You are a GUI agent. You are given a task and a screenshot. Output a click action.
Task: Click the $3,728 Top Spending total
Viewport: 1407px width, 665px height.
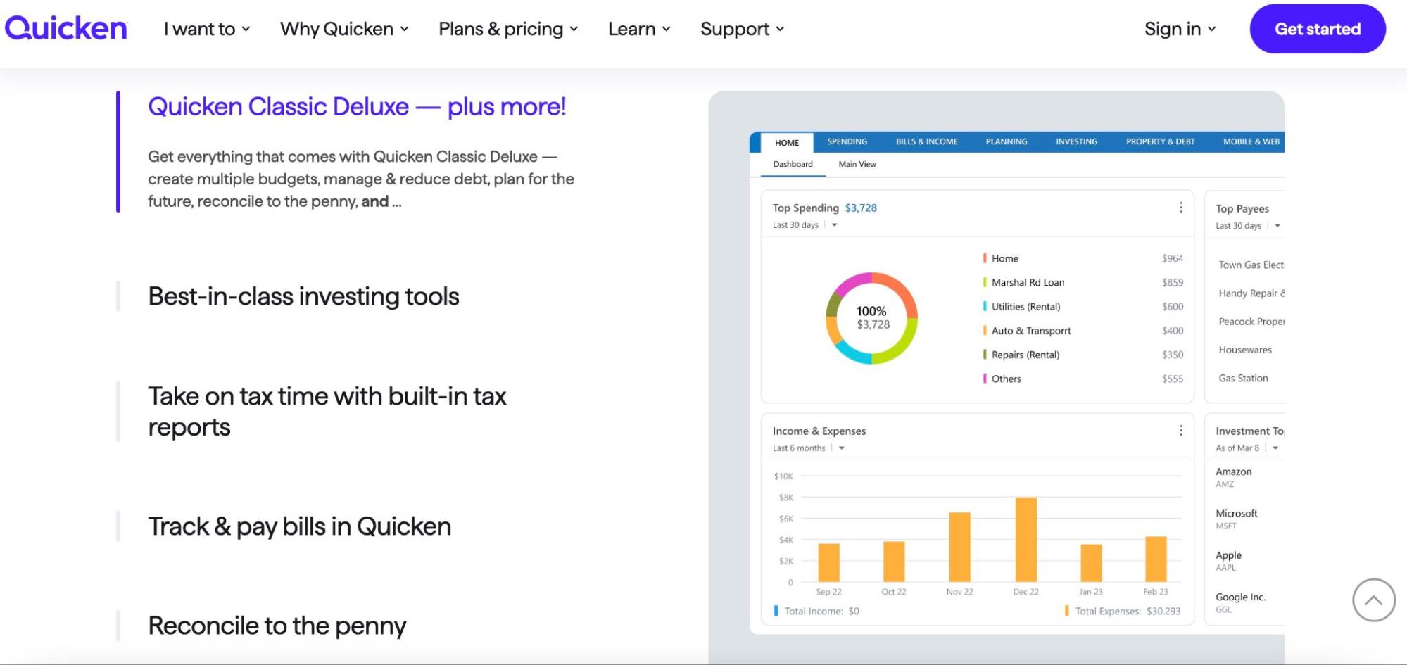(861, 208)
